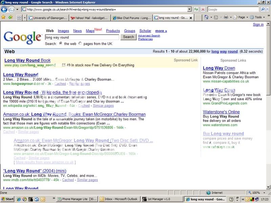Screen dimensions: 271x203
Task: Click the Stop loading X icon
Action: click(203, 9)
